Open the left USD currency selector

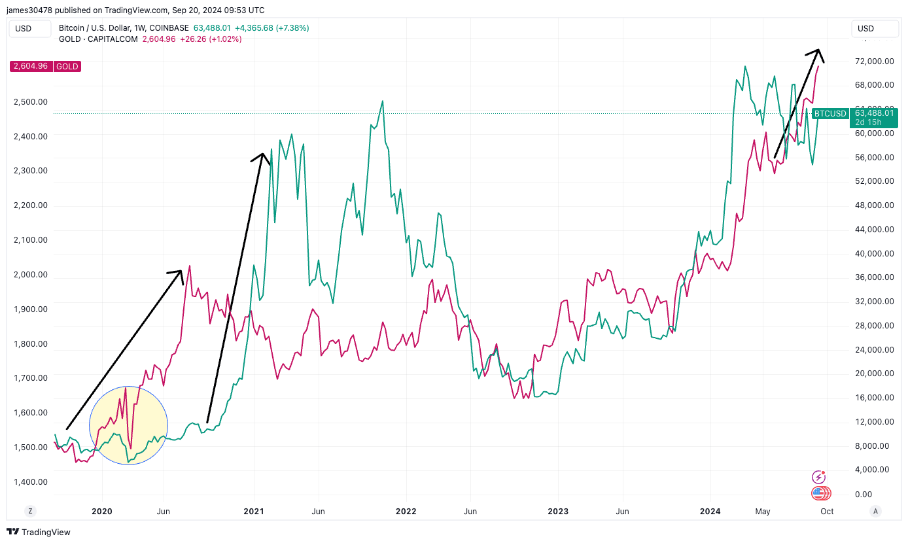[x=31, y=28]
